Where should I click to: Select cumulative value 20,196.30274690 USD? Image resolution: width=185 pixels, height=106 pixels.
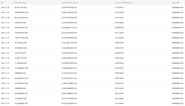69,103
